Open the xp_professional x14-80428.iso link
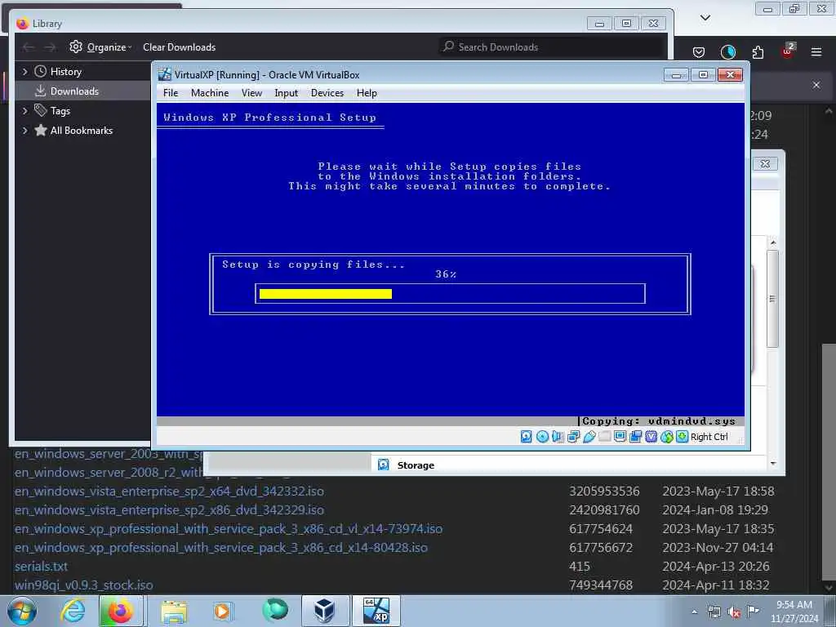This screenshot has width=836, height=627. (220, 548)
